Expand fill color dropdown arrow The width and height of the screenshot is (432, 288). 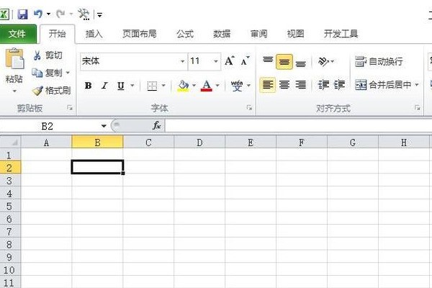pos(194,86)
